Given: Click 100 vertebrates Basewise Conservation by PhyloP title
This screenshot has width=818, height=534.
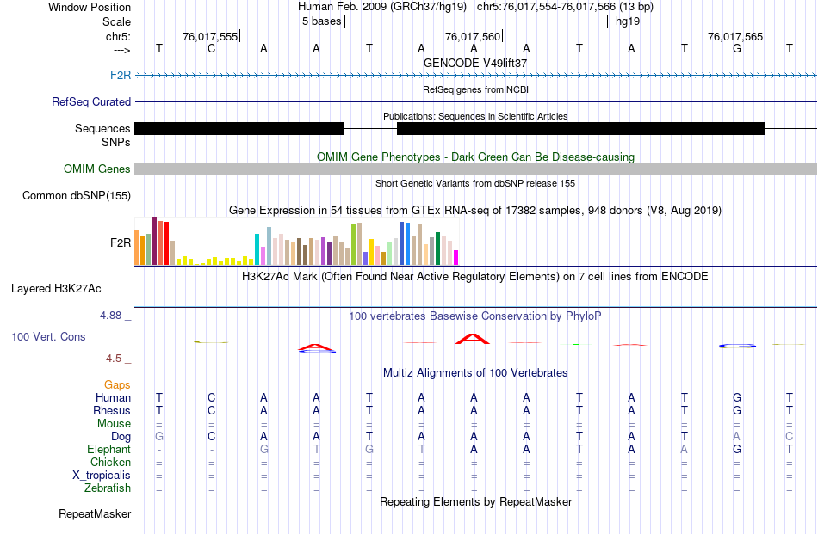Looking at the screenshot, I should click(475, 316).
